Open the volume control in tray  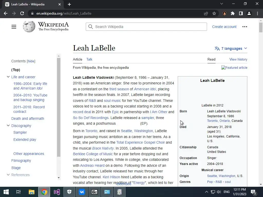click(x=219, y=192)
